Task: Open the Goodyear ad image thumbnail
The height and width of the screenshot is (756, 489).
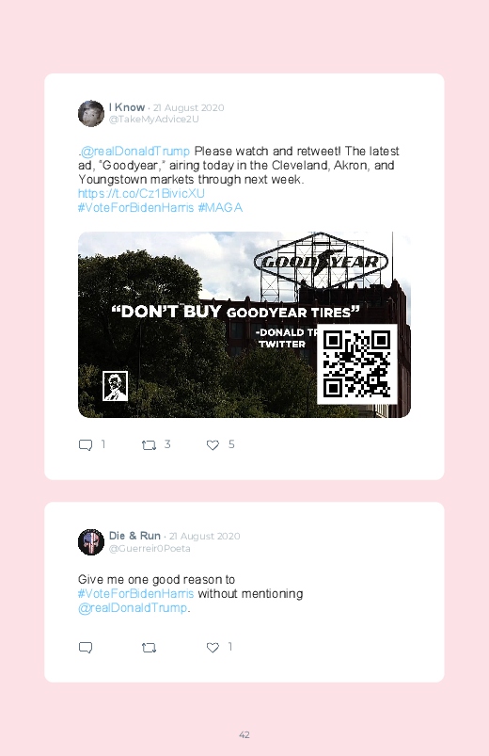Action: point(244,325)
